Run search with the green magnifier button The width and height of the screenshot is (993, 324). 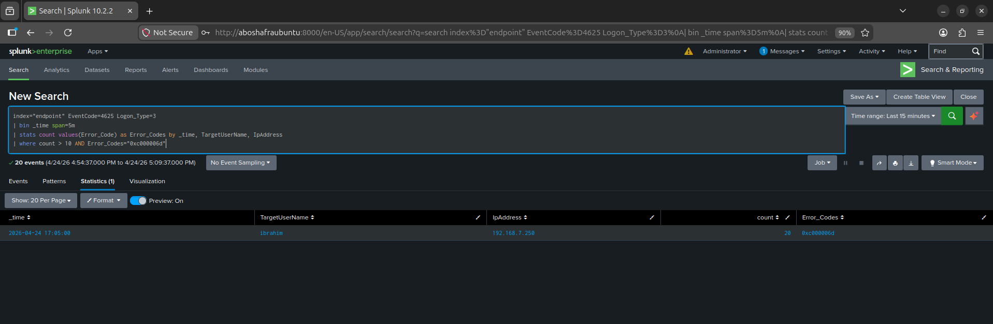coord(952,116)
